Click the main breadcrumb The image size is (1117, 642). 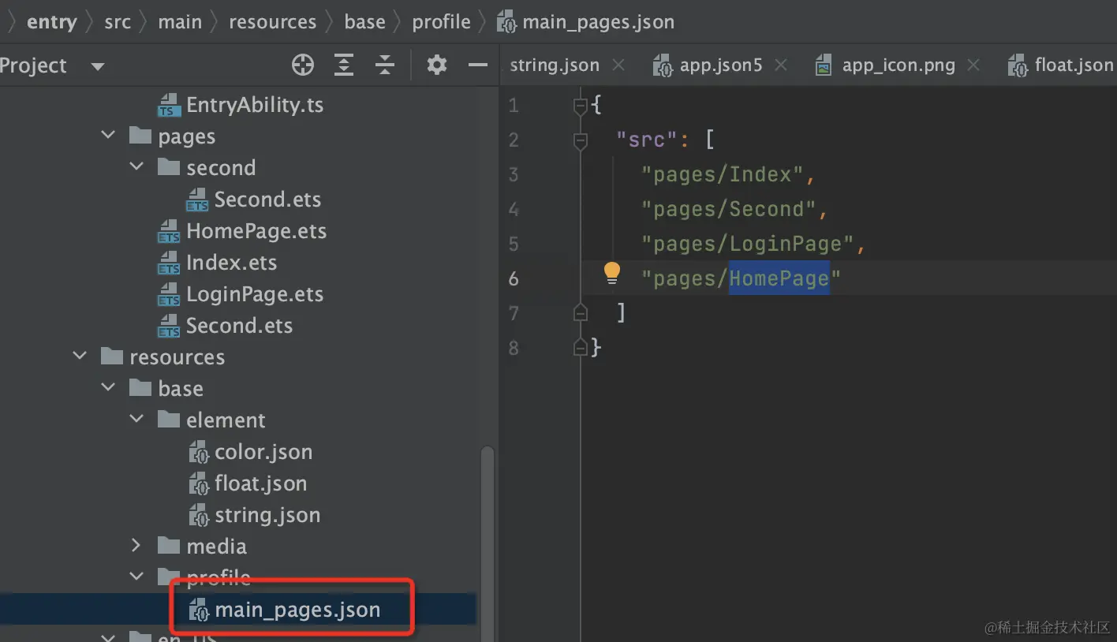click(180, 22)
